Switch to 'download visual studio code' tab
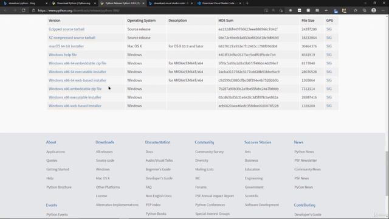Viewport: 389px width, 219px height. point(171,3)
